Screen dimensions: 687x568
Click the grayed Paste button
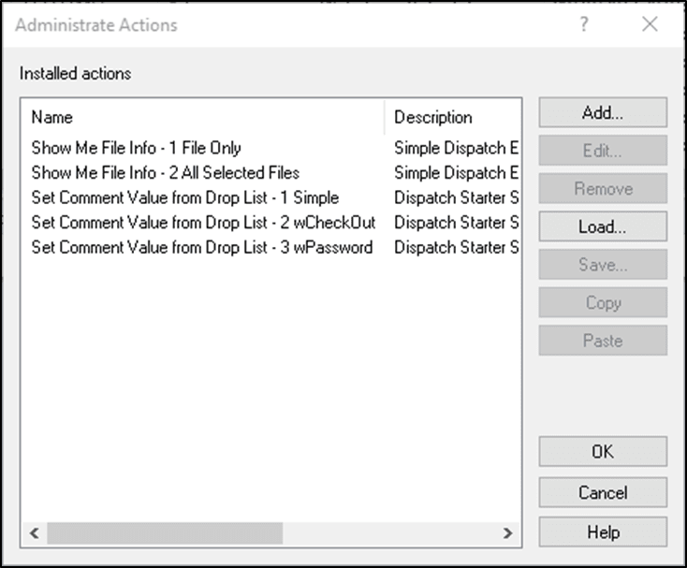click(603, 341)
